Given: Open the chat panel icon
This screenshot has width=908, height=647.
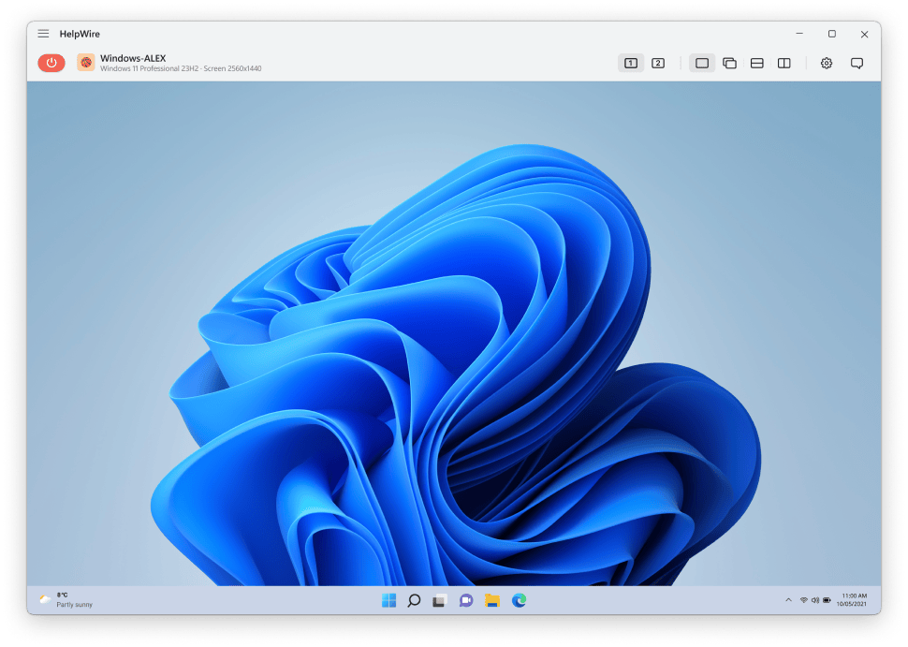Looking at the screenshot, I should [x=857, y=63].
